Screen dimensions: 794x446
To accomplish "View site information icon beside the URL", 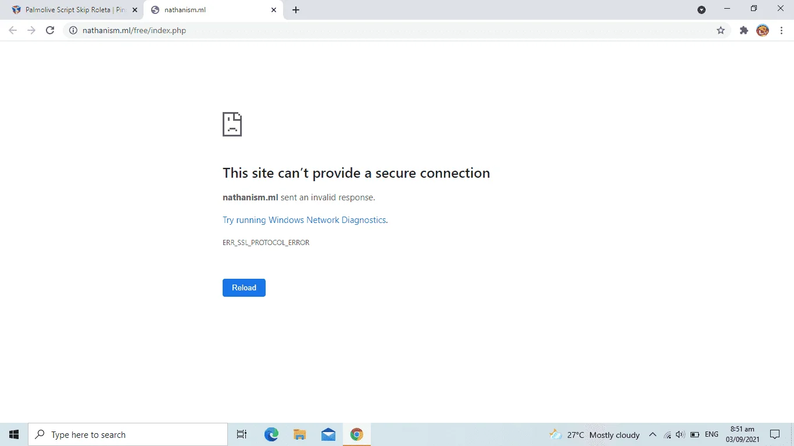I will tap(73, 30).
